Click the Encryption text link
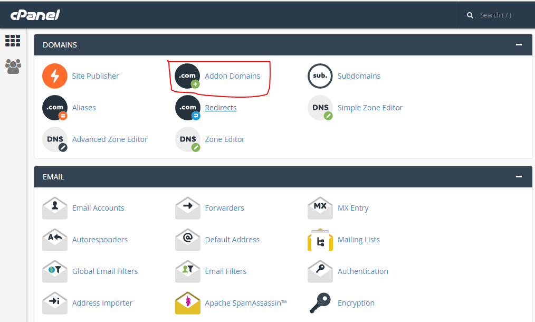Screen dimensions: 535x322 356,303
